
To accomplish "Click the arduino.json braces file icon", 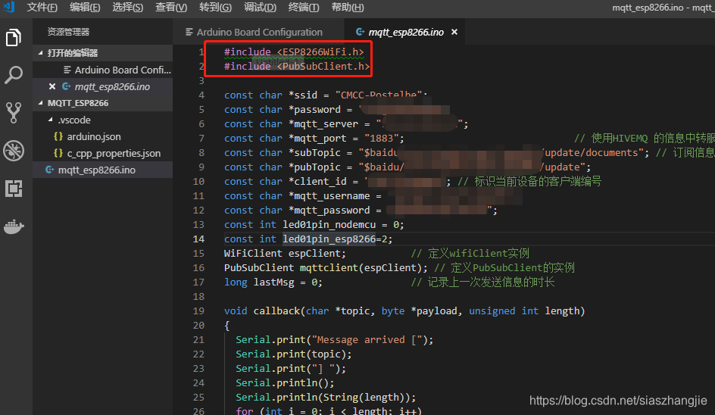I will click(58, 136).
